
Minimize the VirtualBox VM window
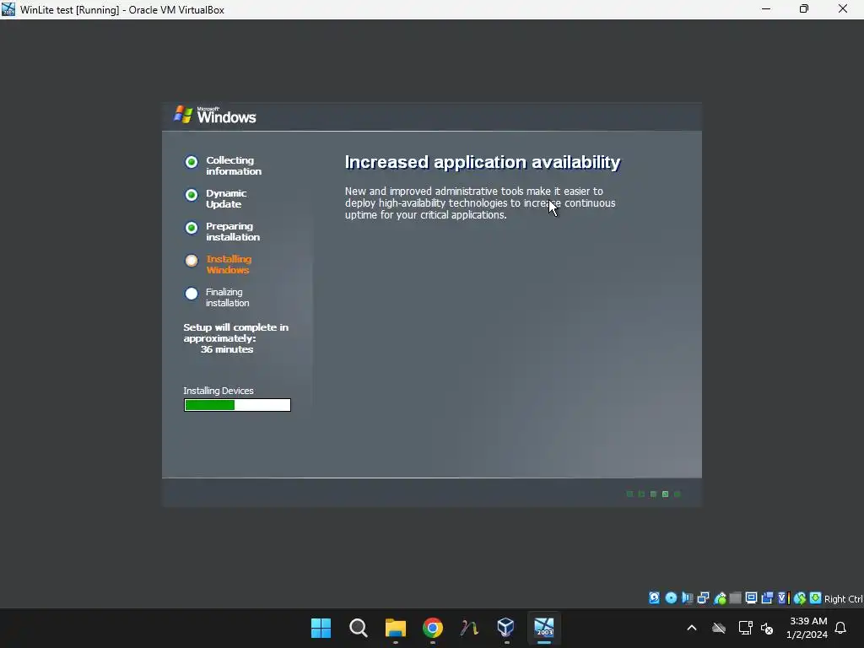click(766, 9)
